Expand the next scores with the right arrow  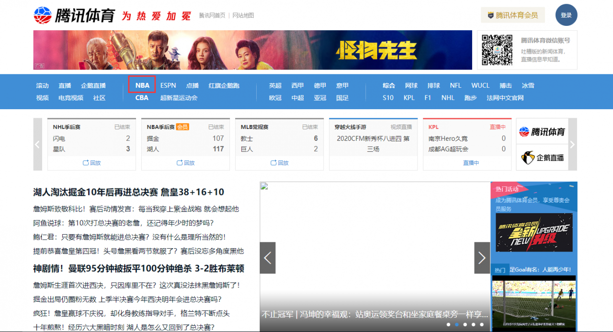(x=573, y=144)
